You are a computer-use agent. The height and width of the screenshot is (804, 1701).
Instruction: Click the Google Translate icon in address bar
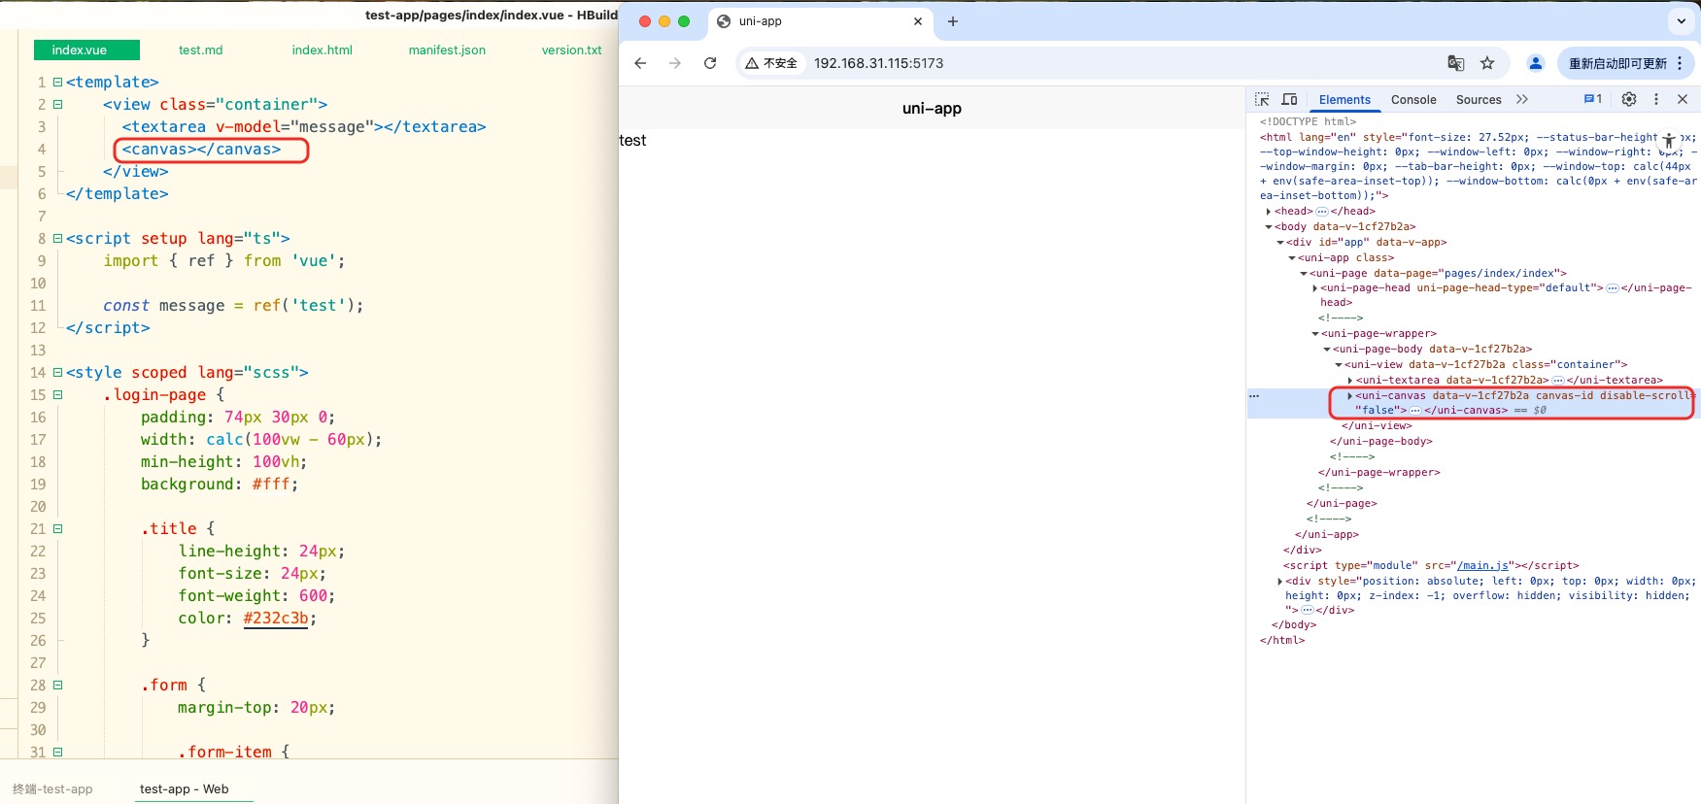pyautogui.click(x=1455, y=63)
